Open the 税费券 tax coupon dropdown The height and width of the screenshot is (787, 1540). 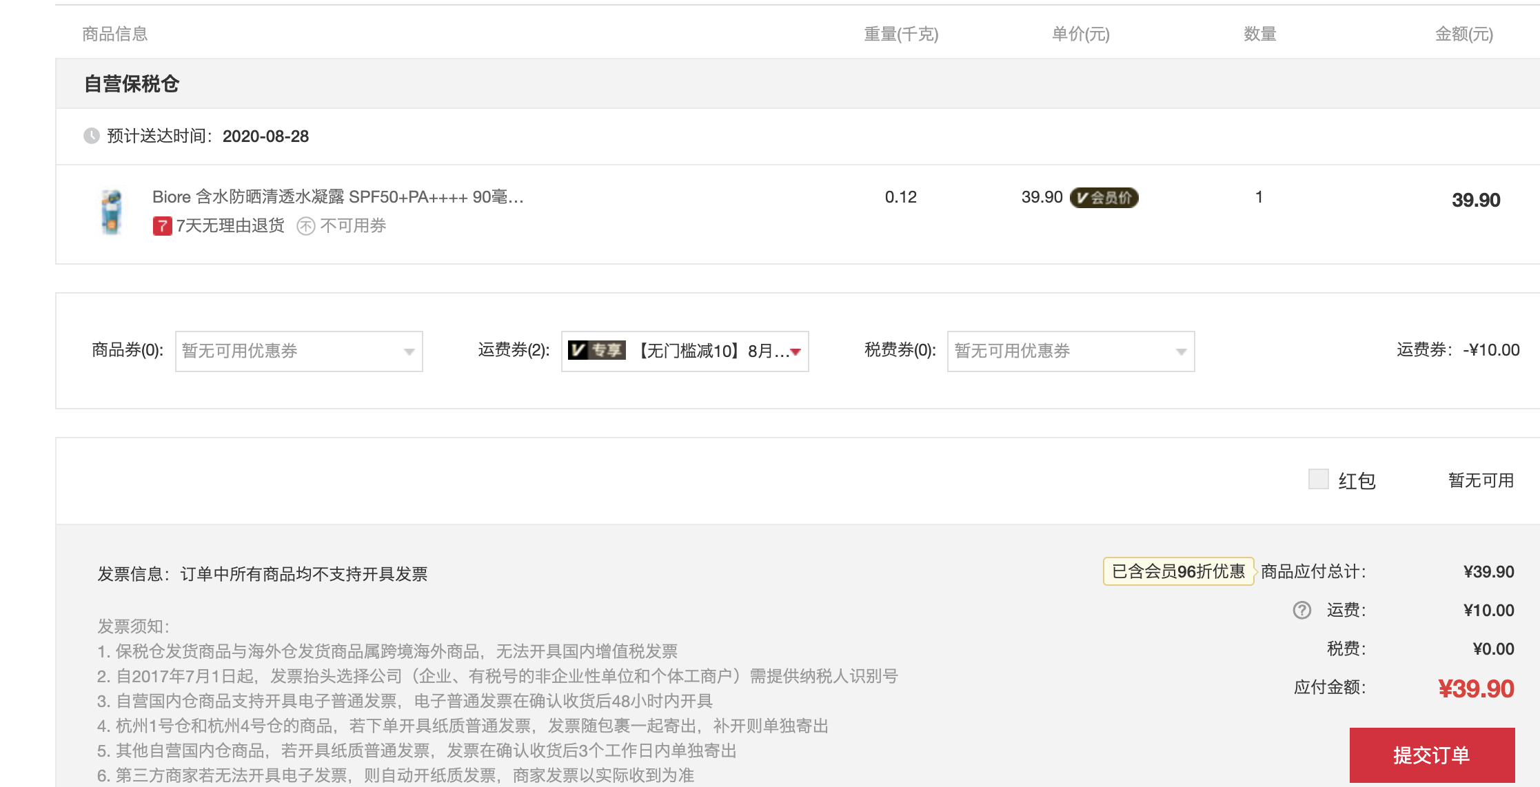coord(1071,351)
